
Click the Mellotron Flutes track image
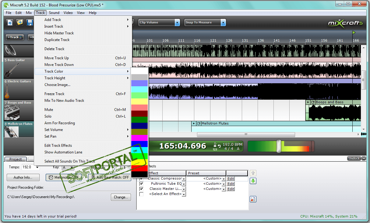coord(12,132)
